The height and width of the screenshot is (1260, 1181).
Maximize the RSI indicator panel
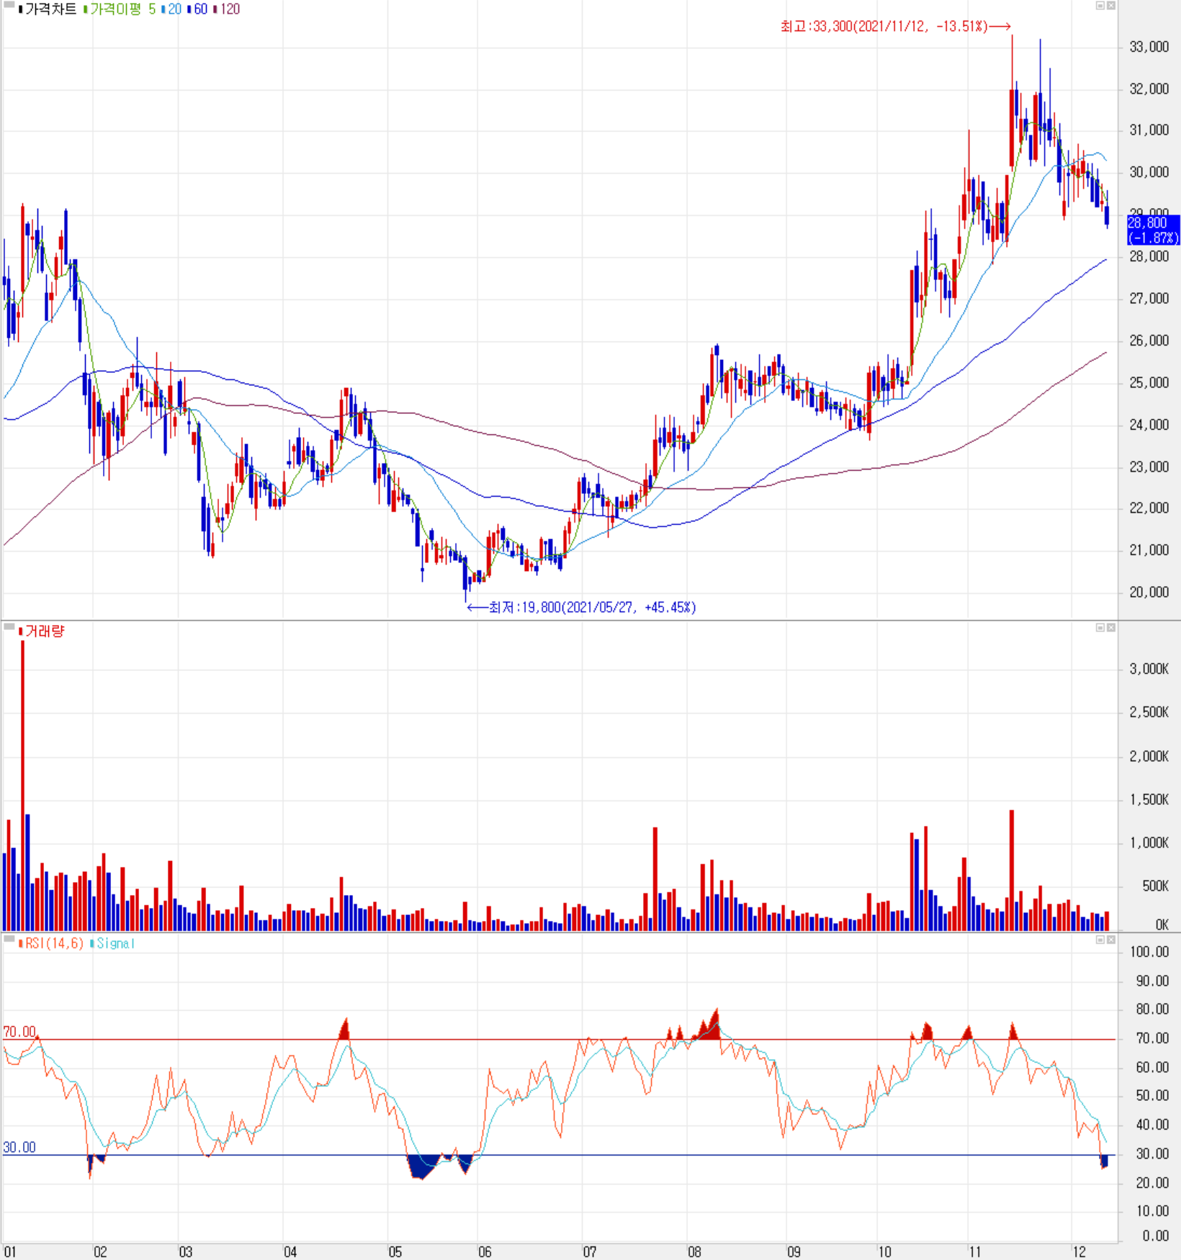[x=1100, y=940]
